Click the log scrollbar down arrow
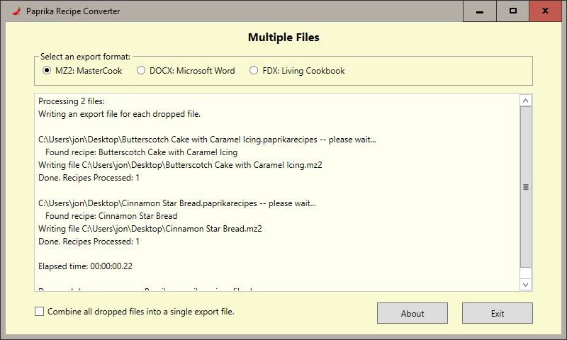The height and width of the screenshot is (340, 567). point(526,284)
